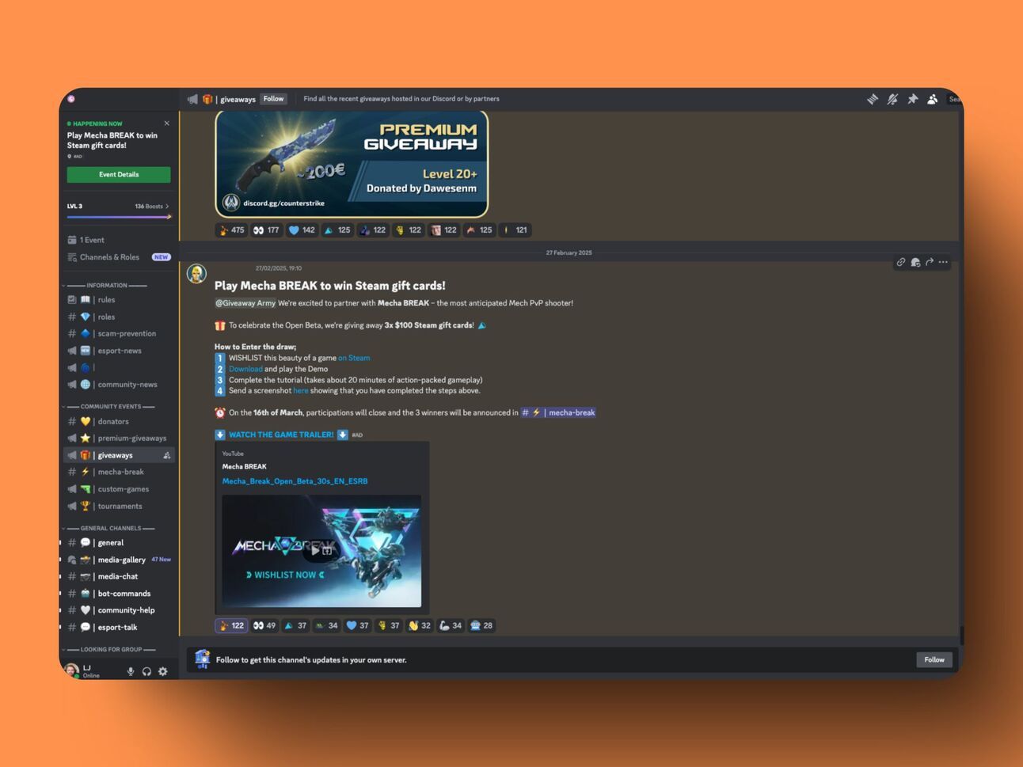Viewport: 1023px width, 767px height.
Task: Select the donators channel
Action: coord(119,421)
